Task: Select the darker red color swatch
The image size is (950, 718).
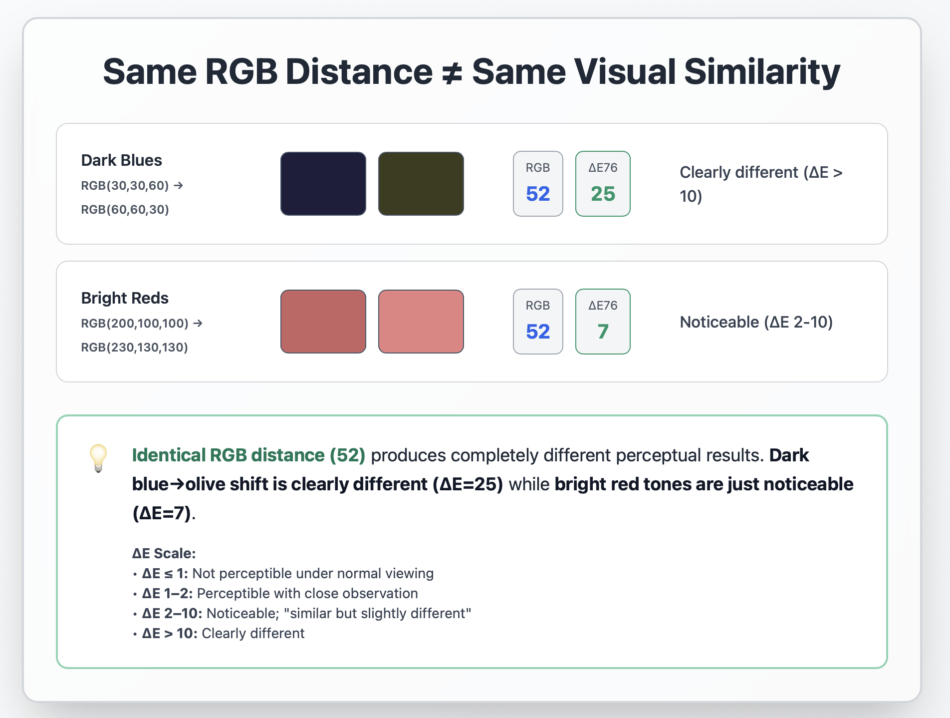Action: point(323,322)
